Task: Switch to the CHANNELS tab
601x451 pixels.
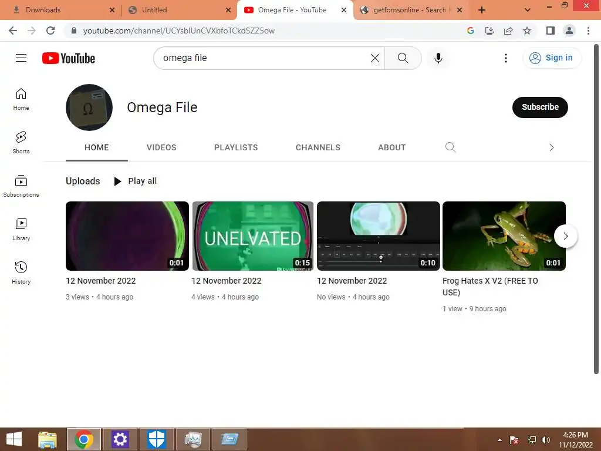Action: point(318,147)
